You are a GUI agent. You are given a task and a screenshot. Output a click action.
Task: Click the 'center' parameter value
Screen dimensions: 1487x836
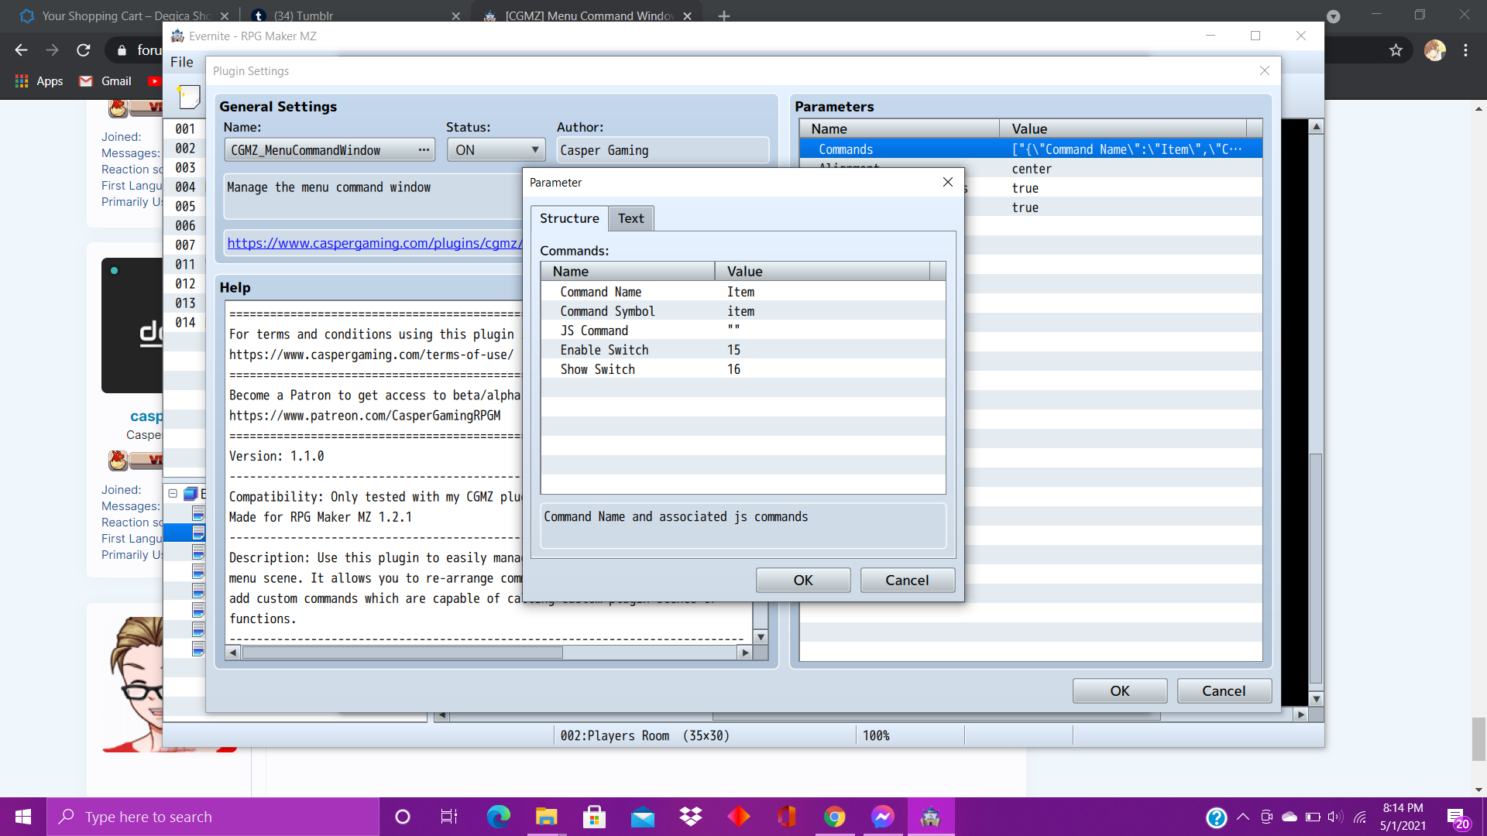tap(1032, 169)
